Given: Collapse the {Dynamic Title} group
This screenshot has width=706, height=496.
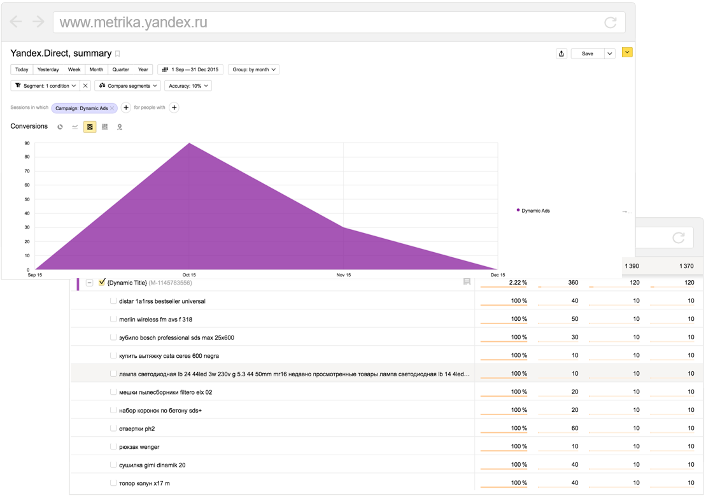Looking at the screenshot, I should click(x=89, y=283).
